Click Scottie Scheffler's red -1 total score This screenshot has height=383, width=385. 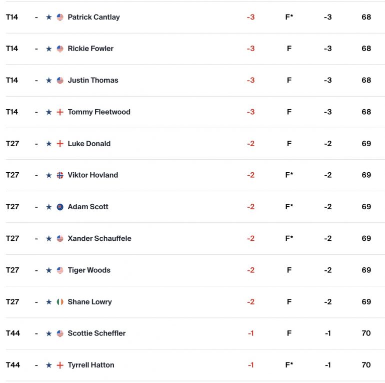[250, 333]
